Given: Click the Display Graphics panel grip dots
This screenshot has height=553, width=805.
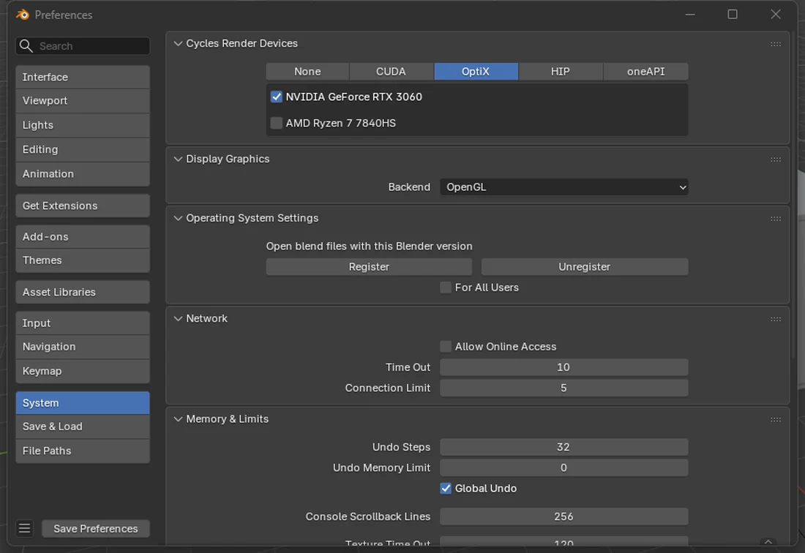Looking at the screenshot, I should pyautogui.click(x=775, y=159).
